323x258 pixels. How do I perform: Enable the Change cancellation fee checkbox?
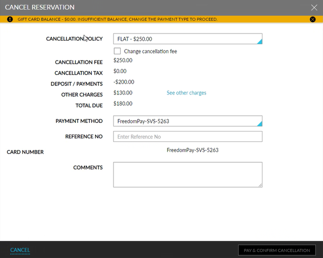click(x=117, y=51)
